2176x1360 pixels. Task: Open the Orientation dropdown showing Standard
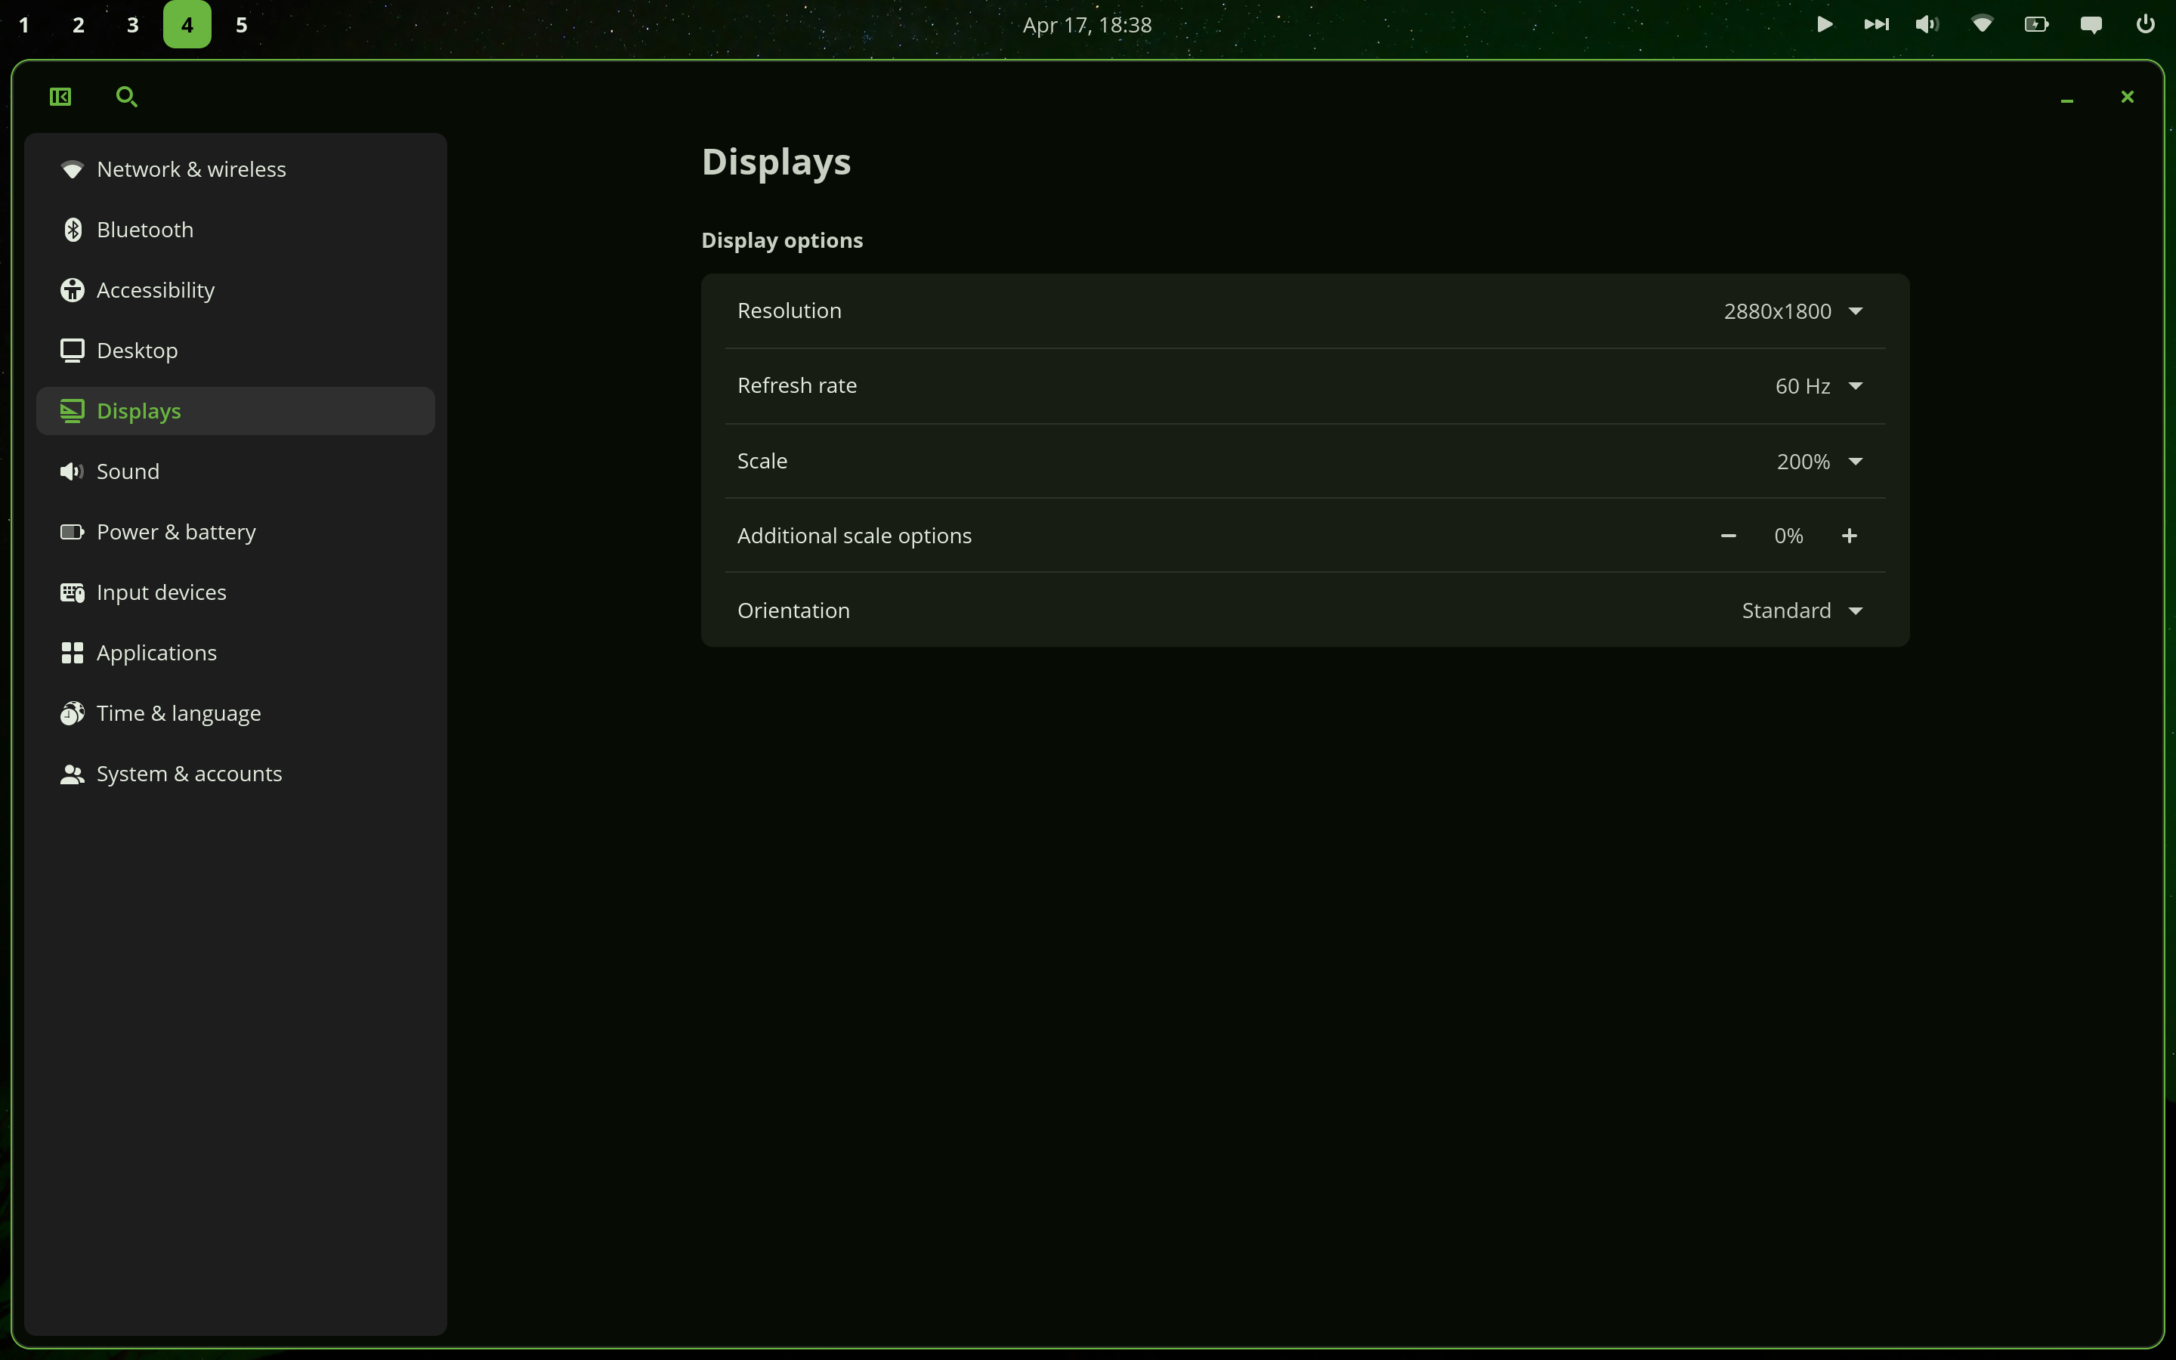pos(1802,610)
